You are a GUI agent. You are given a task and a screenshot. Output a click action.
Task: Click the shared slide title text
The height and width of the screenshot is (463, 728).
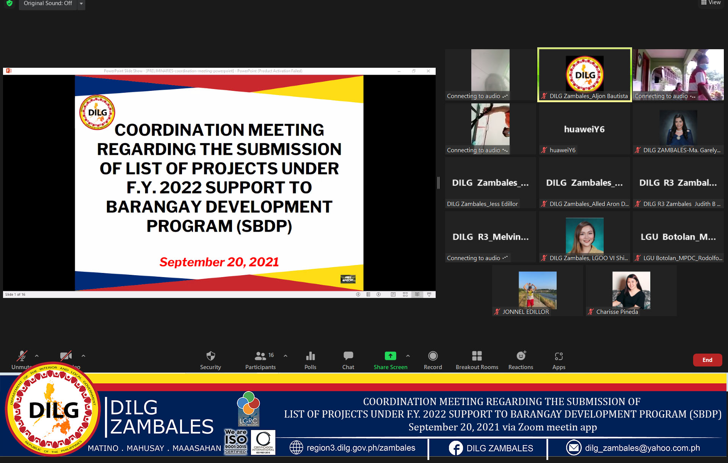click(x=219, y=178)
